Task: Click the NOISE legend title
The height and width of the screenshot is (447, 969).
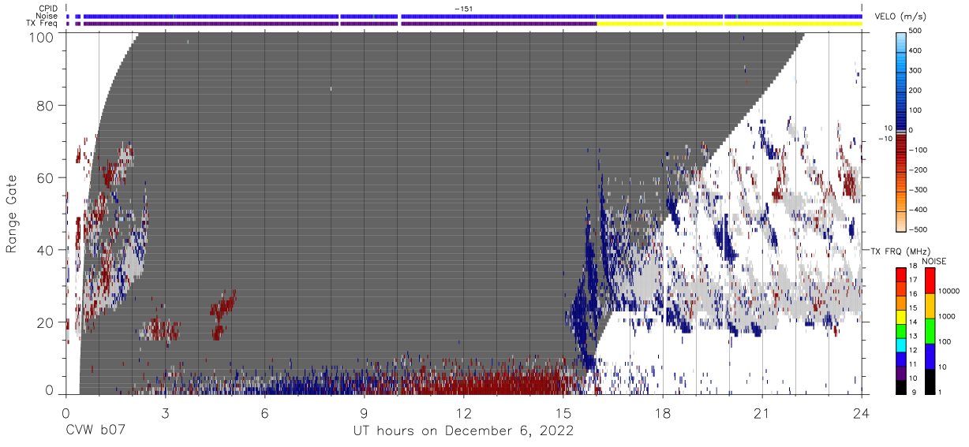Action: (x=934, y=261)
